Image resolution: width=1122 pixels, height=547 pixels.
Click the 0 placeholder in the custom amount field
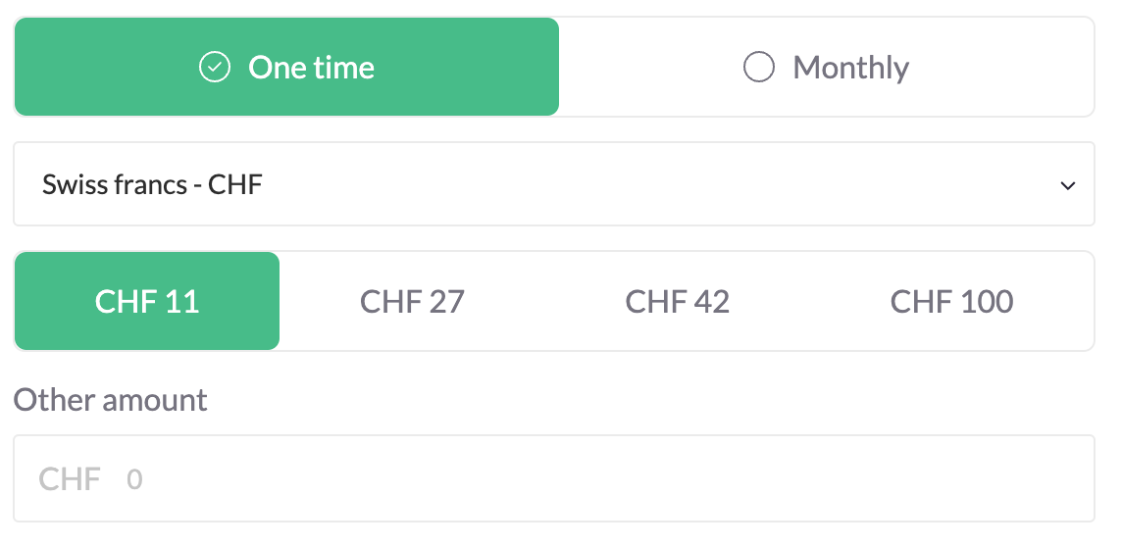pos(134,479)
